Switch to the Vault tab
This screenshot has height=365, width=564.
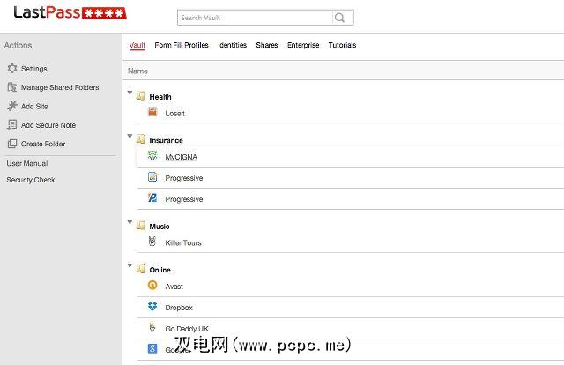pyautogui.click(x=137, y=45)
